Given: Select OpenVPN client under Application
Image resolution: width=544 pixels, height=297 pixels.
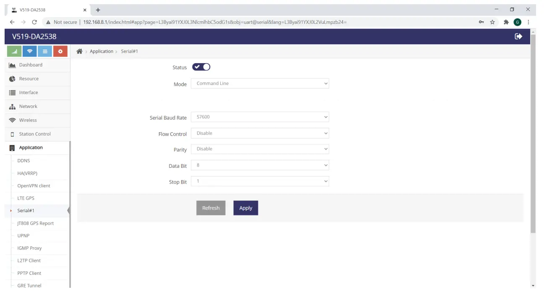Looking at the screenshot, I should pos(34,186).
